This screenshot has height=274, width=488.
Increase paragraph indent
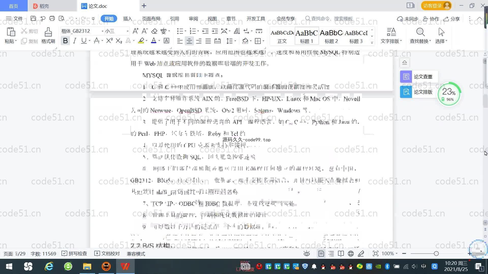[215, 31]
